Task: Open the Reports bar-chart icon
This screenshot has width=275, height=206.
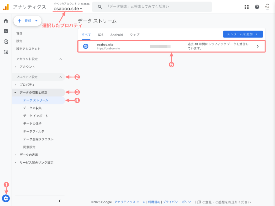Action: (x=6, y=31)
